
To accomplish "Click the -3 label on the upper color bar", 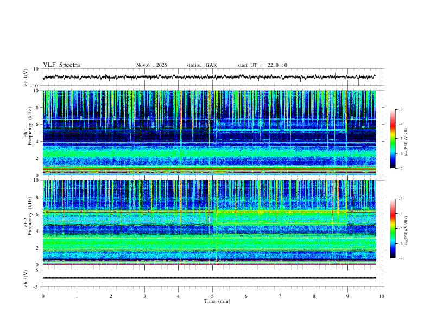I will (x=401, y=110).
